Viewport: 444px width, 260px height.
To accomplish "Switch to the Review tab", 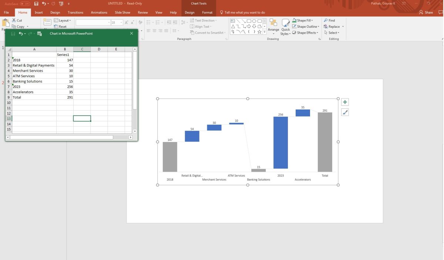I will (143, 12).
